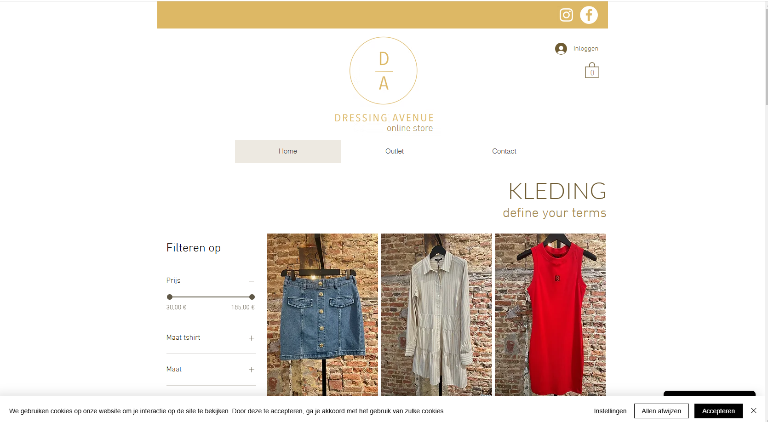The height and width of the screenshot is (422, 768).
Task: Dismiss cookie banner with X icon
Action: [x=754, y=411]
